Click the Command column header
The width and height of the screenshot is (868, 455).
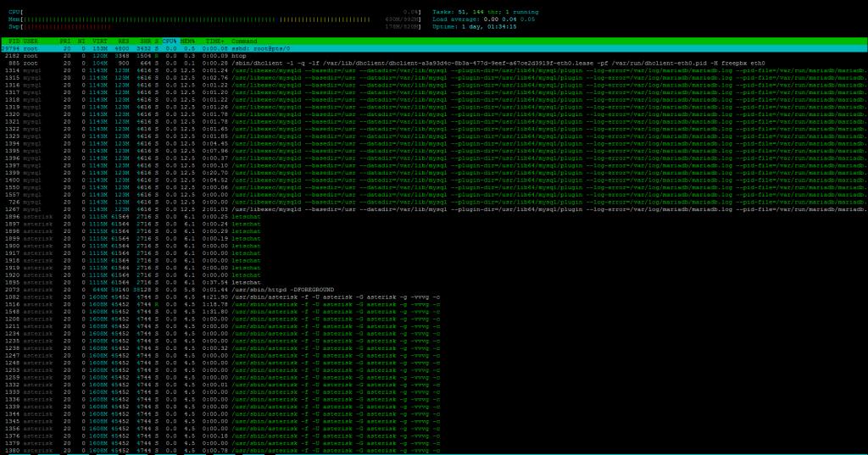point(244,42)
